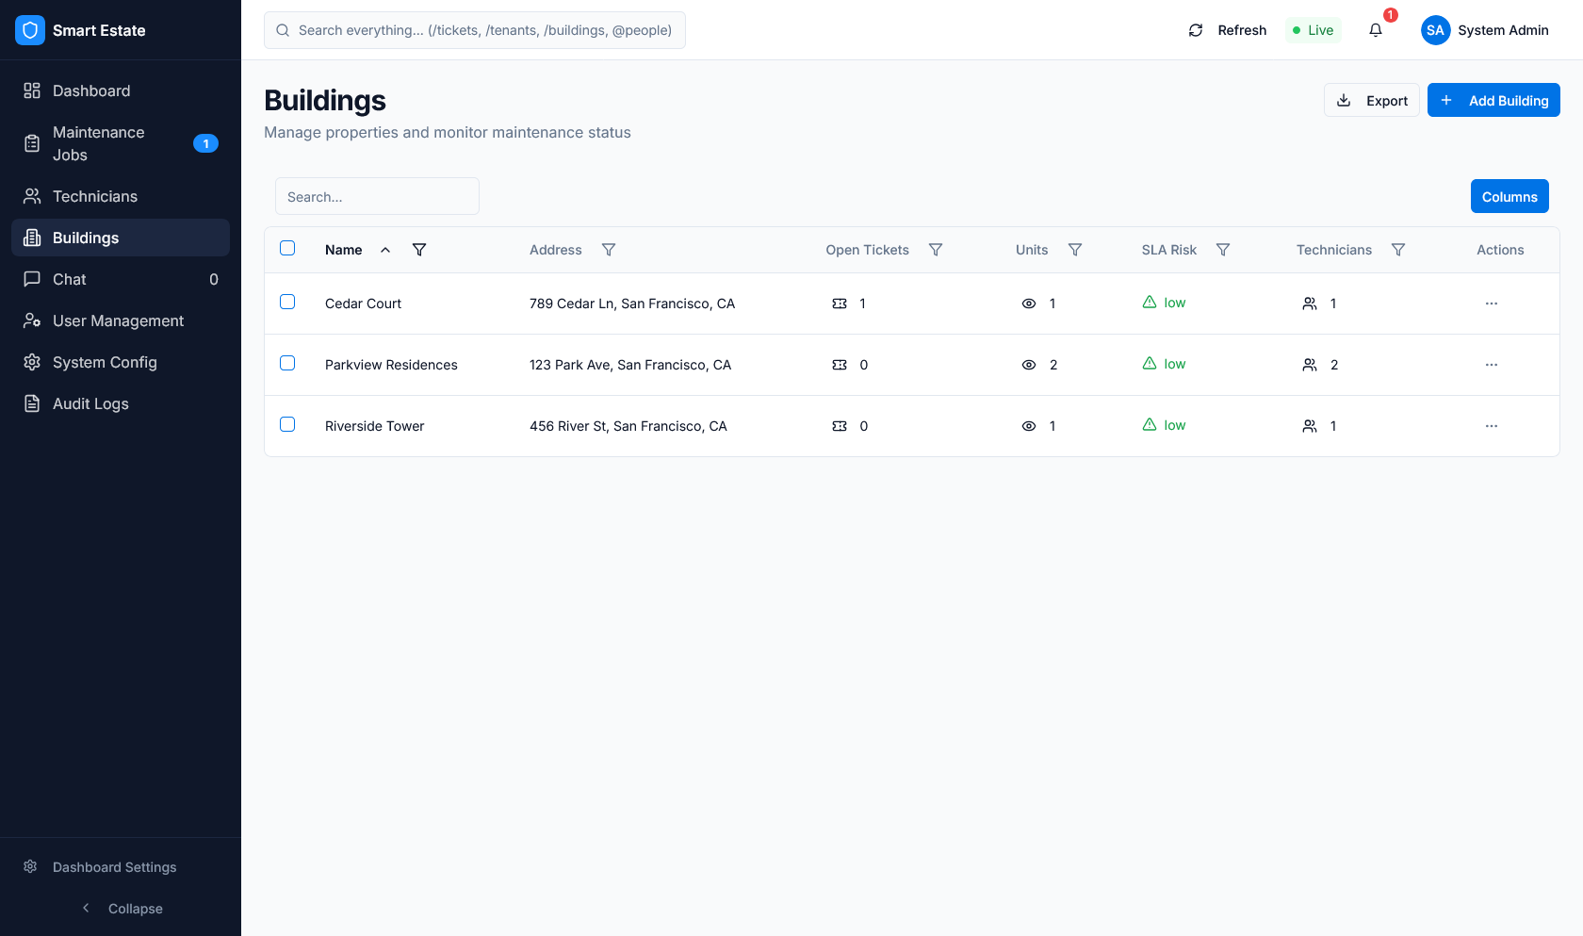The image size is (1583, 936).
Task: Check the Parkview Residences row checkbox
Action: (287, 363)
